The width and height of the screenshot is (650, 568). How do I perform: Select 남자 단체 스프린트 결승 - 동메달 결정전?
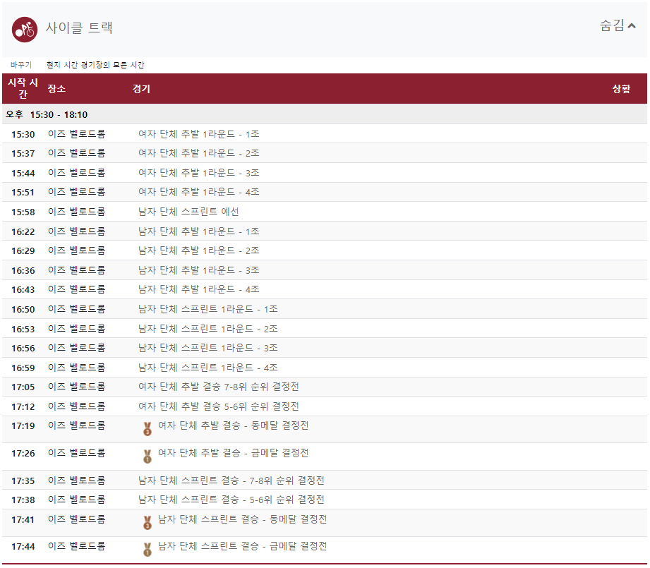tap(243, 519)
